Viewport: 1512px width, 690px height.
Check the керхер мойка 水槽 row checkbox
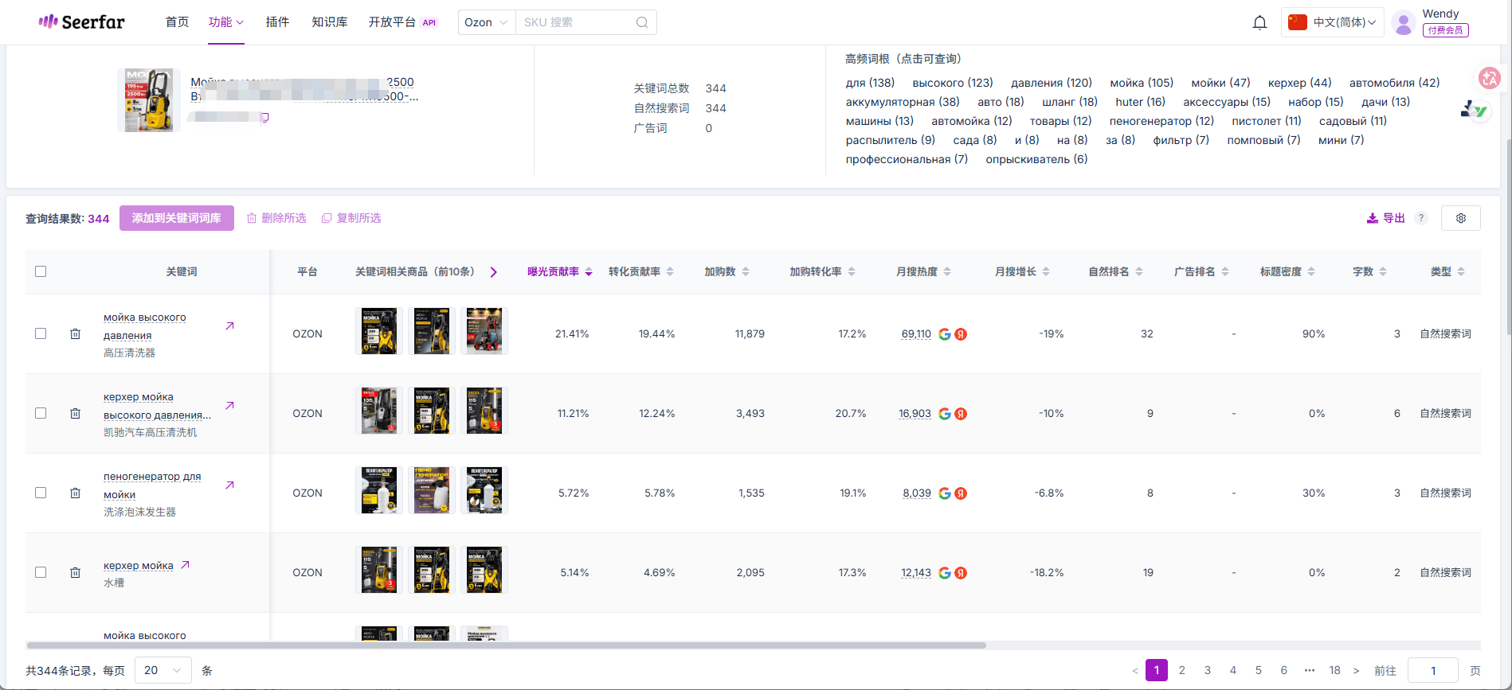41,572
